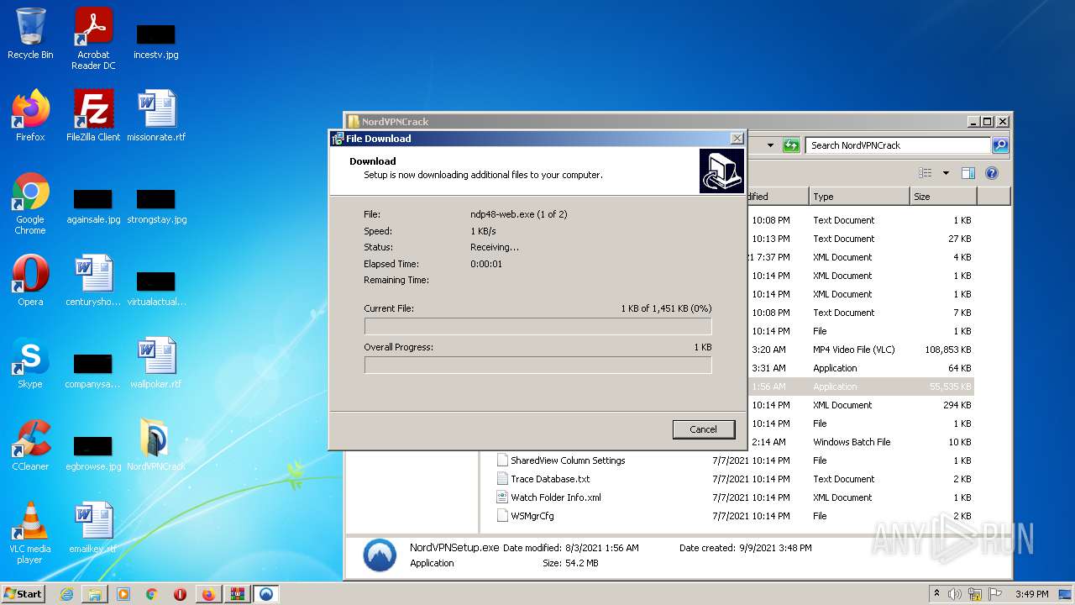Select the Windows Batch File row
1075x605 pixels.
pyautogui.click(x=861, y=442)
